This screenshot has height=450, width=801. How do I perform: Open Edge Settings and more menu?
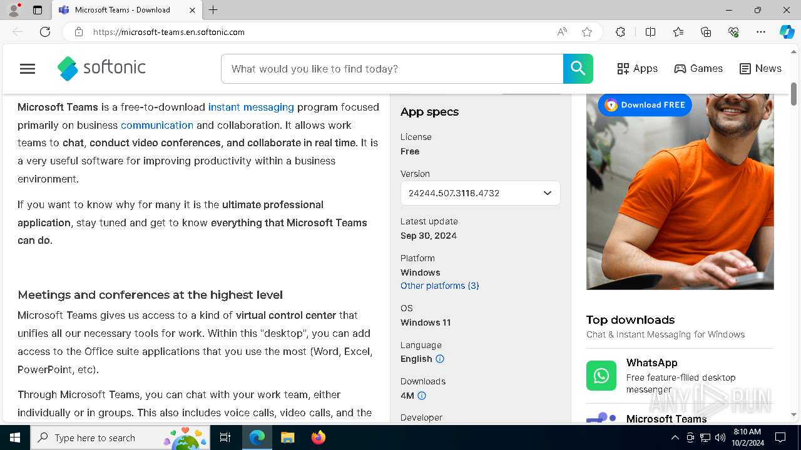click(761, 32)
